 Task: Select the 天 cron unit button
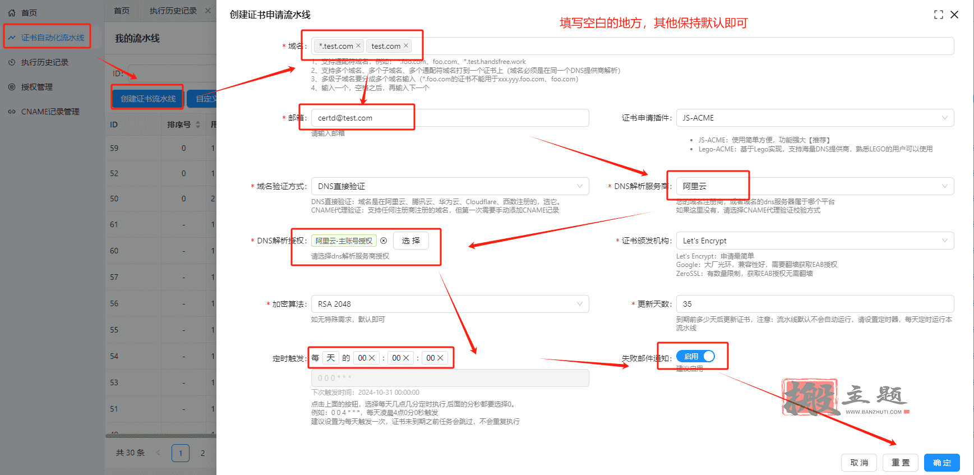(331, 358)
